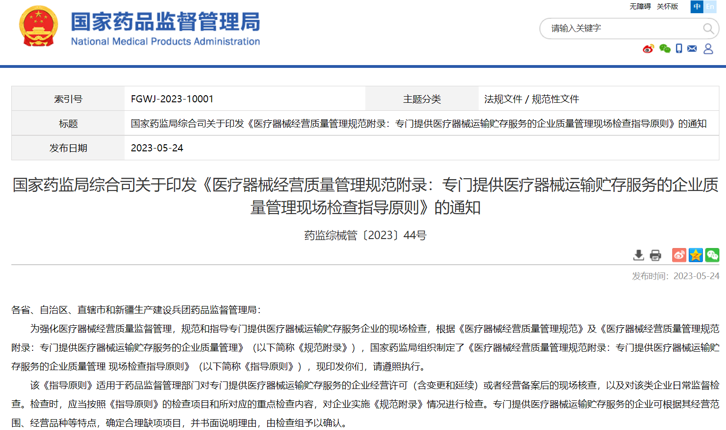Share the article via WeChat
726x430 pixels.
(712, 255)
